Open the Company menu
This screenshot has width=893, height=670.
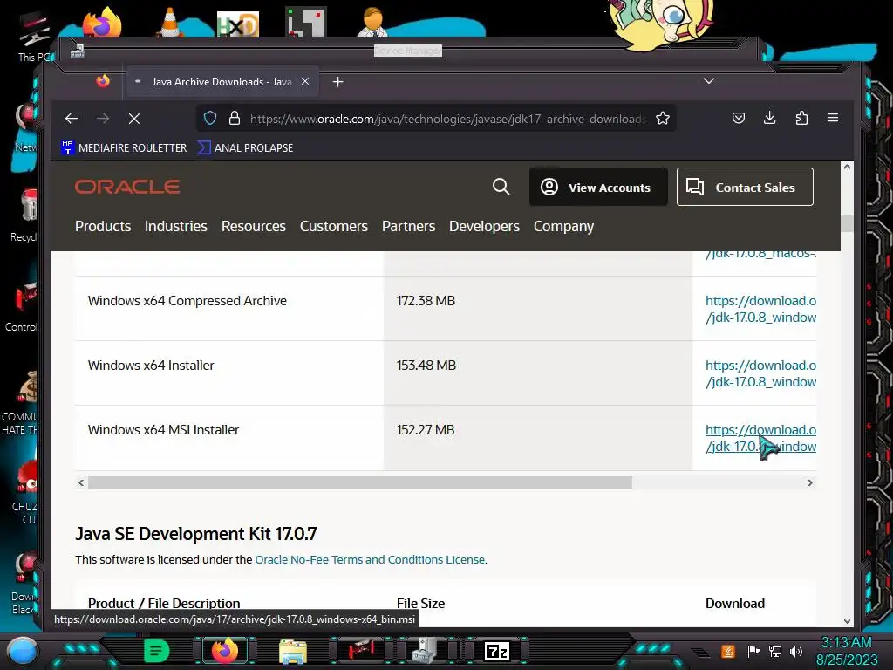click(564, 226)
